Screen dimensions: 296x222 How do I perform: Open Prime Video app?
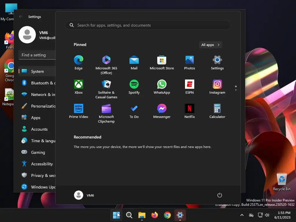click(79, 111)
